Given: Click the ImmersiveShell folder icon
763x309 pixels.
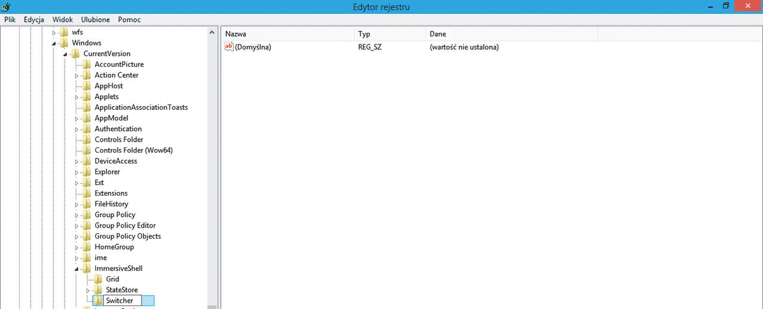Looking at the screenshot, I should (x=86, y=268).
